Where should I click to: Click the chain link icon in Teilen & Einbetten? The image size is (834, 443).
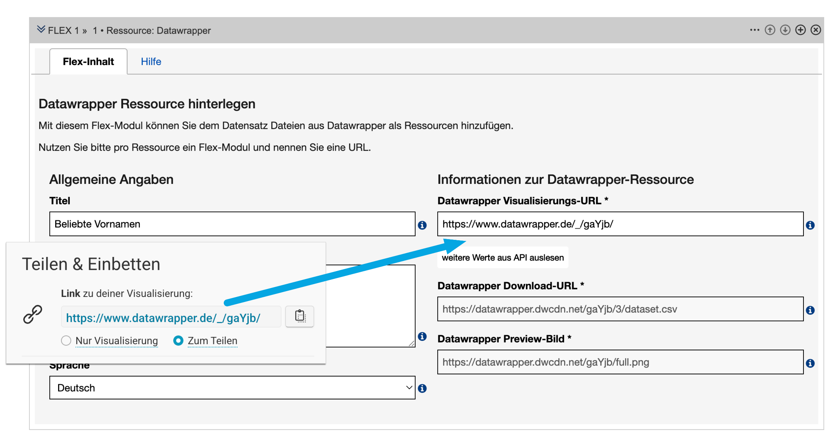coord(33,314)
